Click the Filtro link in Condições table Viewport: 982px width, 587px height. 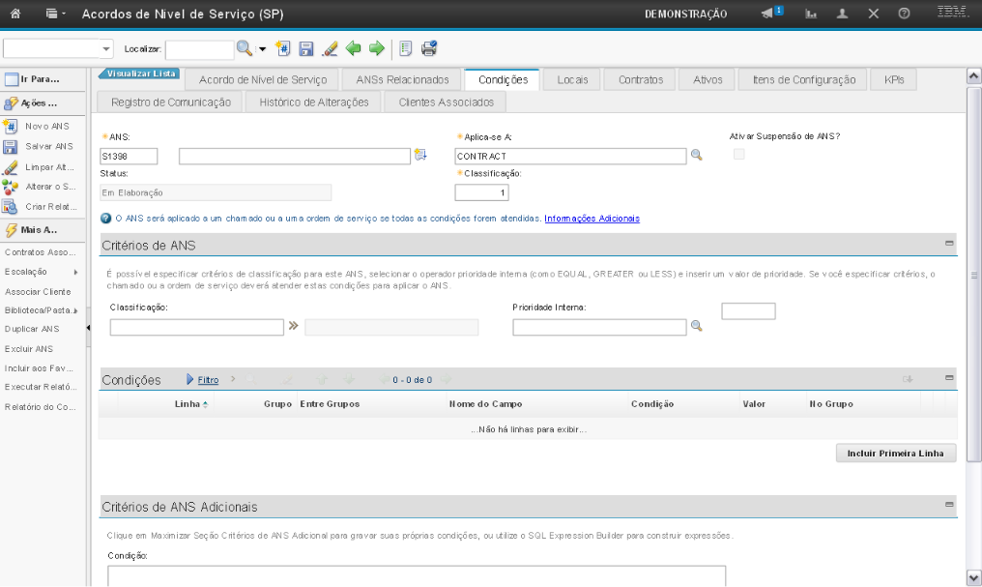[x=208, y=380]
